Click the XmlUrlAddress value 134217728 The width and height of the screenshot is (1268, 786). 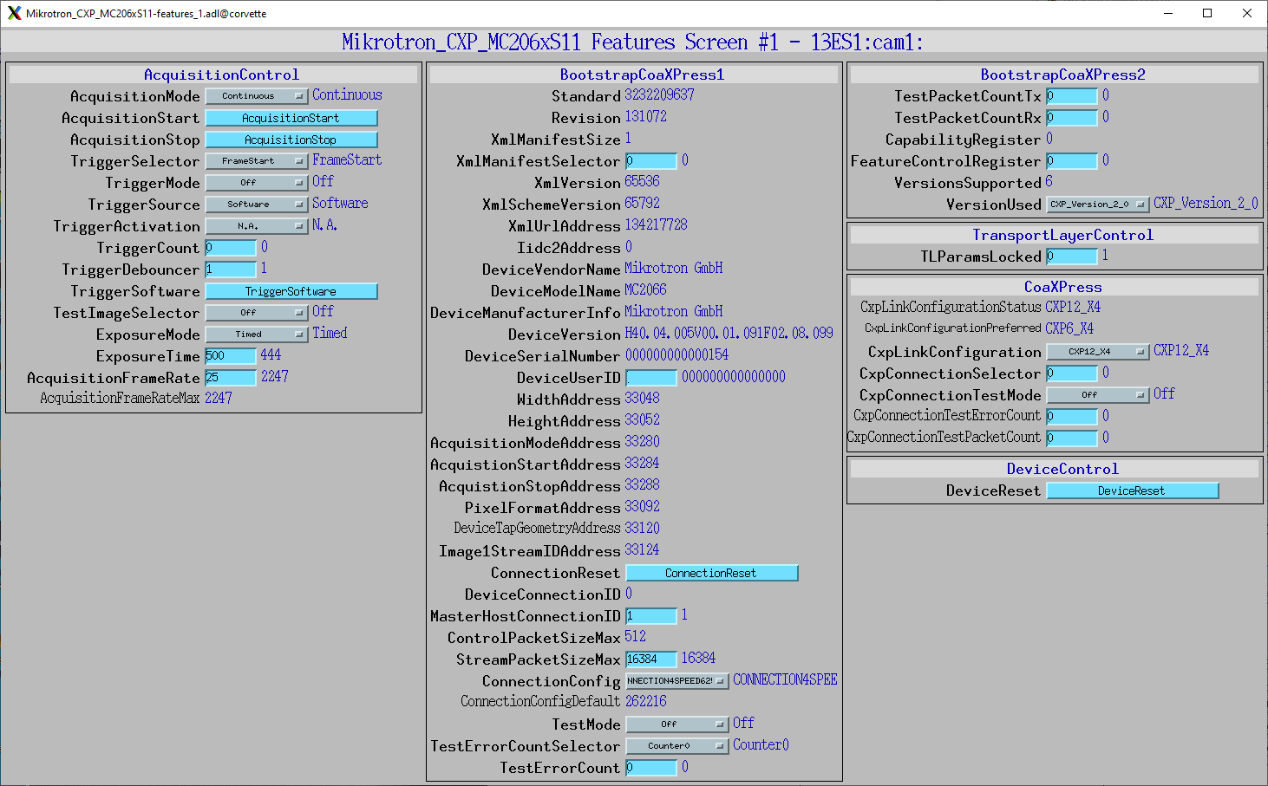point(656,225)
